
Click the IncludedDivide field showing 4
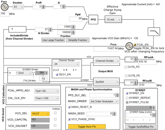click(17, 29)
